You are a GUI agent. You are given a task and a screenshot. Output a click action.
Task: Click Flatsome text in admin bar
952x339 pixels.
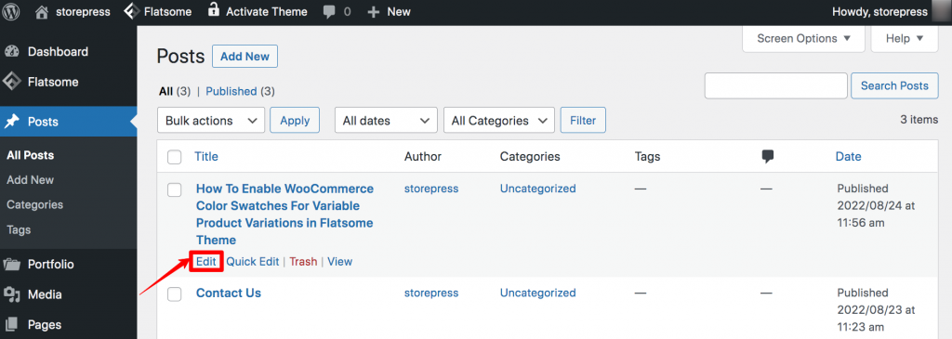click(168, 11)
